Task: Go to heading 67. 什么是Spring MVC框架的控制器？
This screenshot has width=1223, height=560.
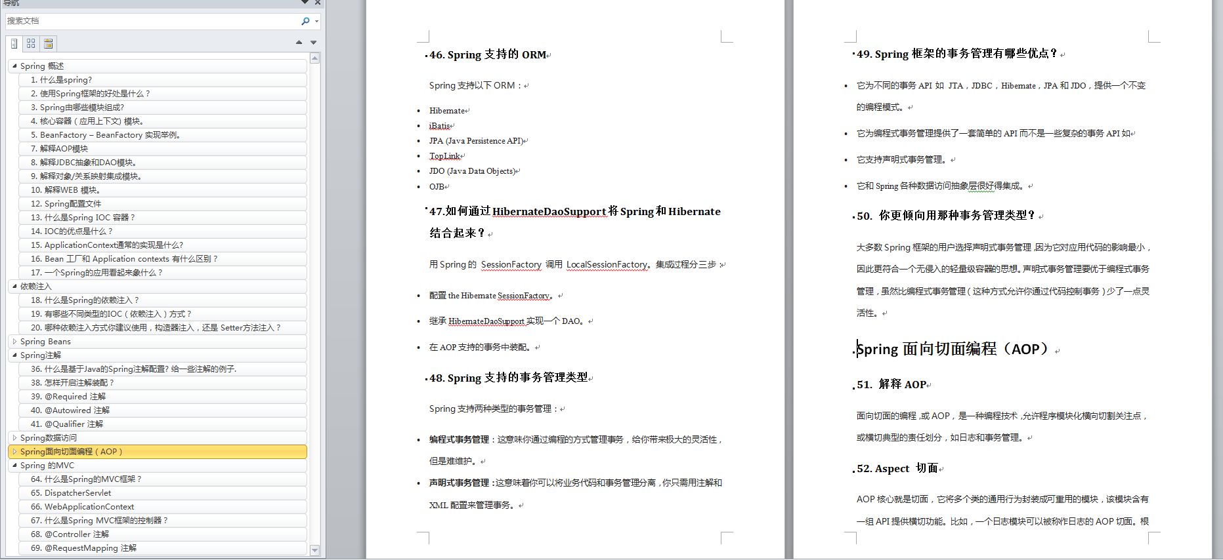Action: pyautogui.click(x=162, y=521)
